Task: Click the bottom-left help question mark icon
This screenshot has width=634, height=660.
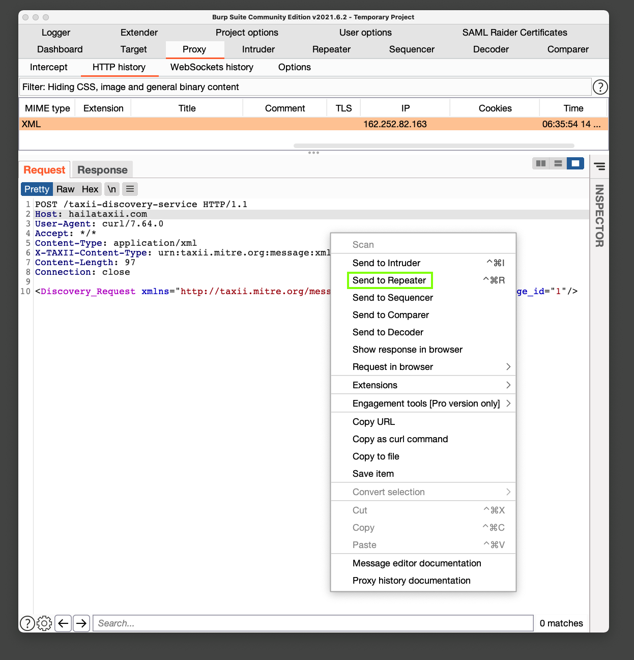Action: (x=27, y=623)
